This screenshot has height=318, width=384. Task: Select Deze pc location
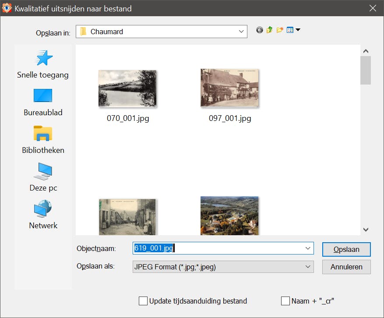43,177
